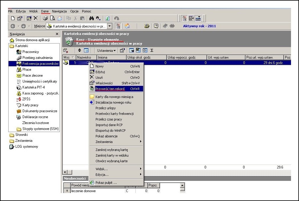Click the horizontal scrollbar left arrow
The width and height of the screenshot is (299, 201).
(x=65, y=172)
